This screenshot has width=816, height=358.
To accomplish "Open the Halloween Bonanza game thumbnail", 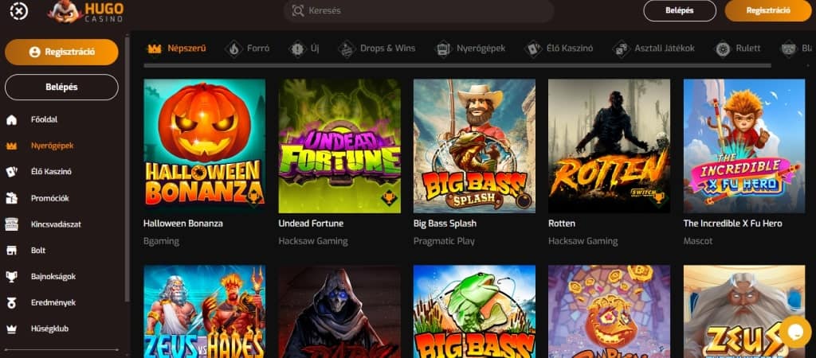I will pyautogui.click(x=205, y=146).
